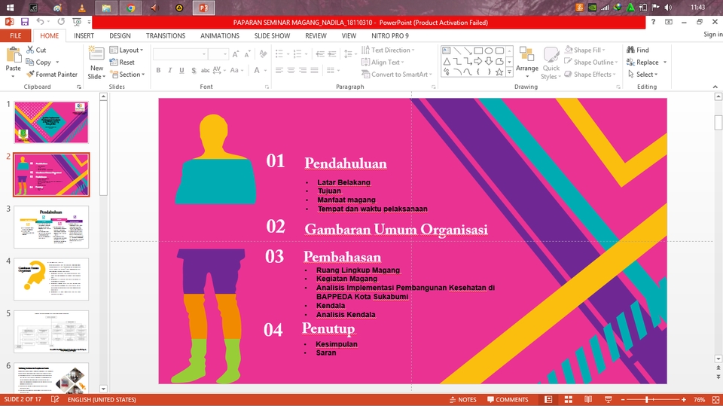The height and width of the screenshot is (406, 723).
Task: Click Convert to SmartArt
Action: click(397, 75)
